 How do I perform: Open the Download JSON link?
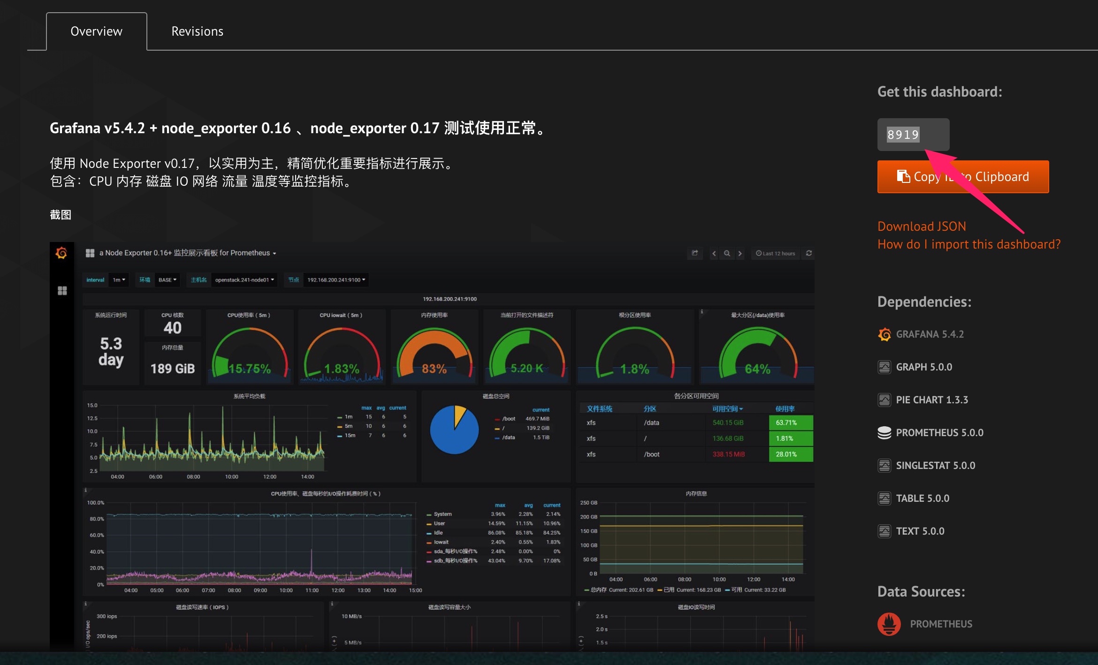(x=922, y=227)
